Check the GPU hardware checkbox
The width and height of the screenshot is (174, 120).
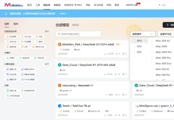point(134,52)
